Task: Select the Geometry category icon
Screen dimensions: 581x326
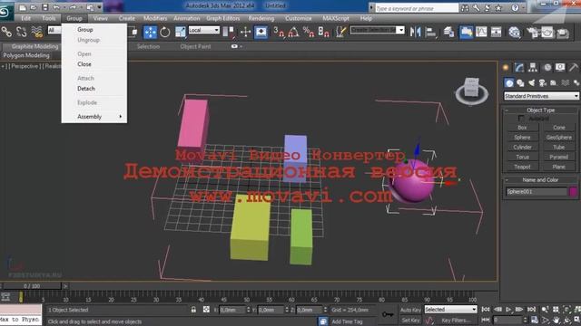Action: (509, 82)
